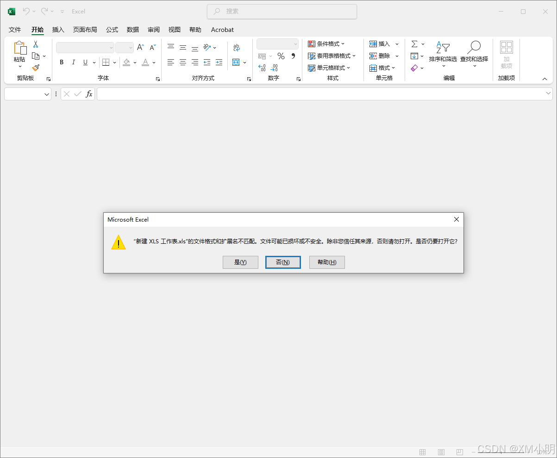Switch to the 插入 (Insert) tab
This screenshot has height=458, width=557.
58,30
